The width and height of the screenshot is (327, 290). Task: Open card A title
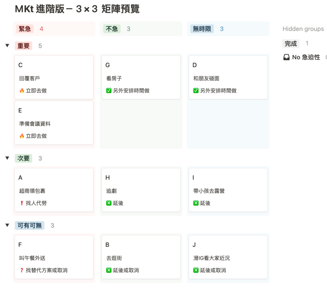(20, 178)
